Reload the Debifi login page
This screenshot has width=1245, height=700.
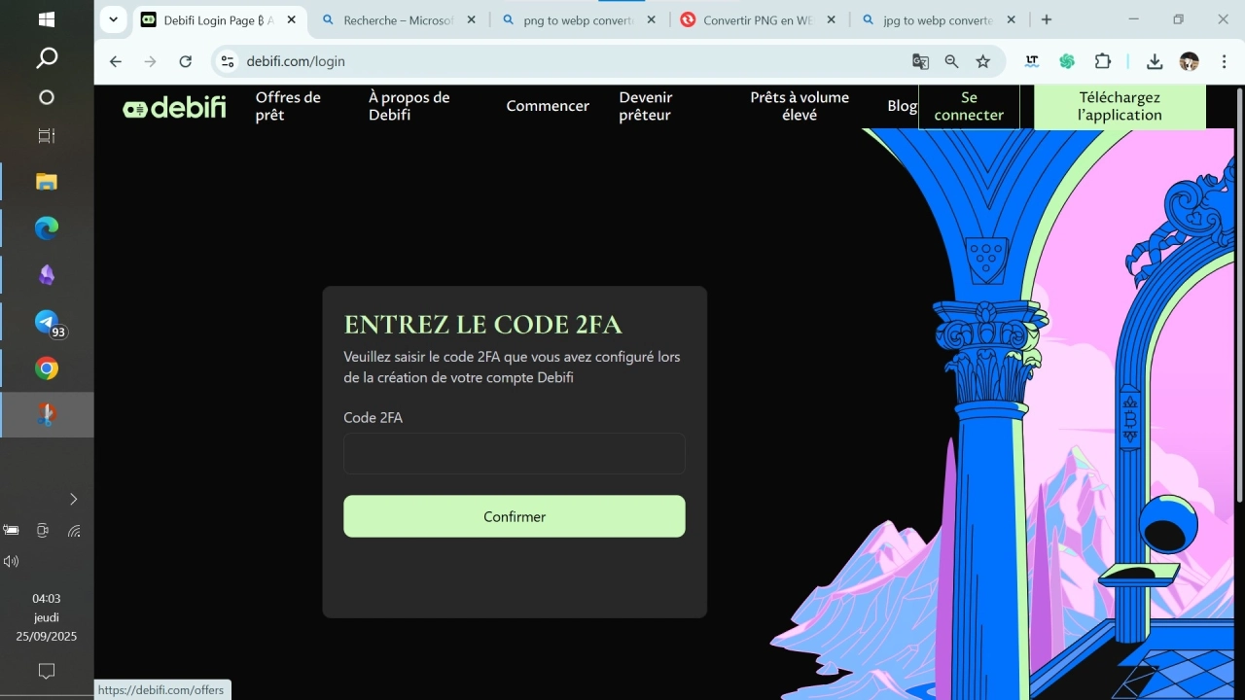[186, 61]
